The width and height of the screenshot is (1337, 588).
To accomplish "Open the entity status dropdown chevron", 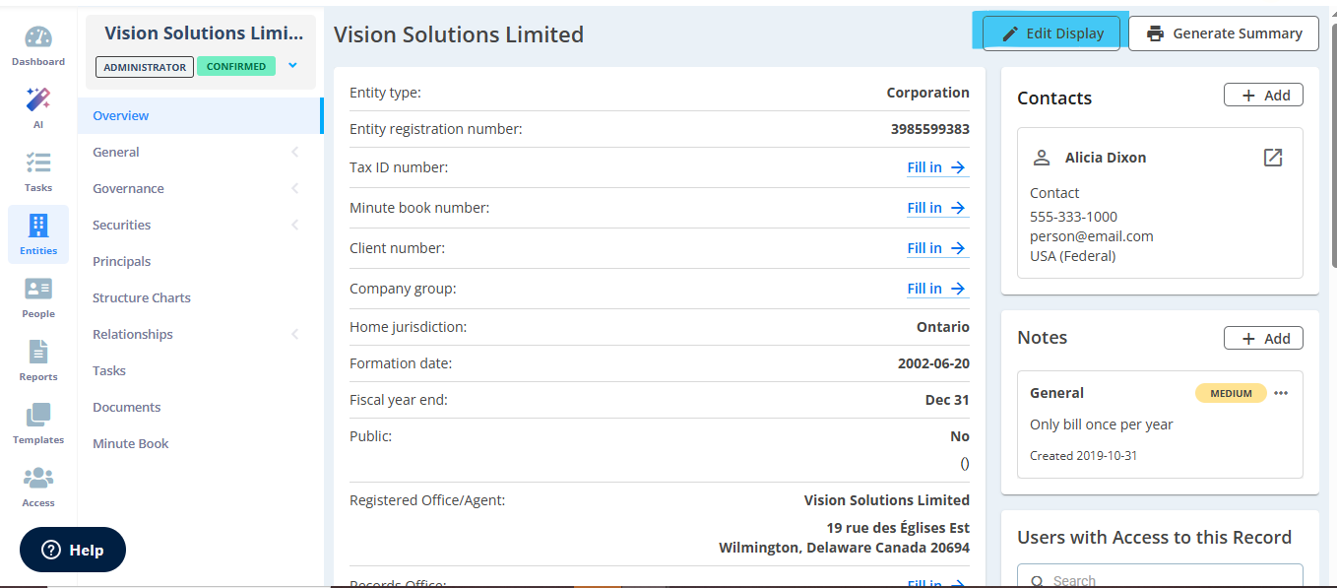I will pos(292,66).
